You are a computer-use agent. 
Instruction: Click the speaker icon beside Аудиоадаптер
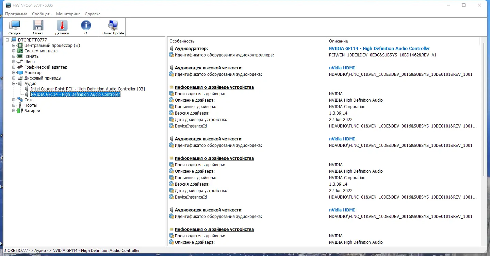point(171,49)
